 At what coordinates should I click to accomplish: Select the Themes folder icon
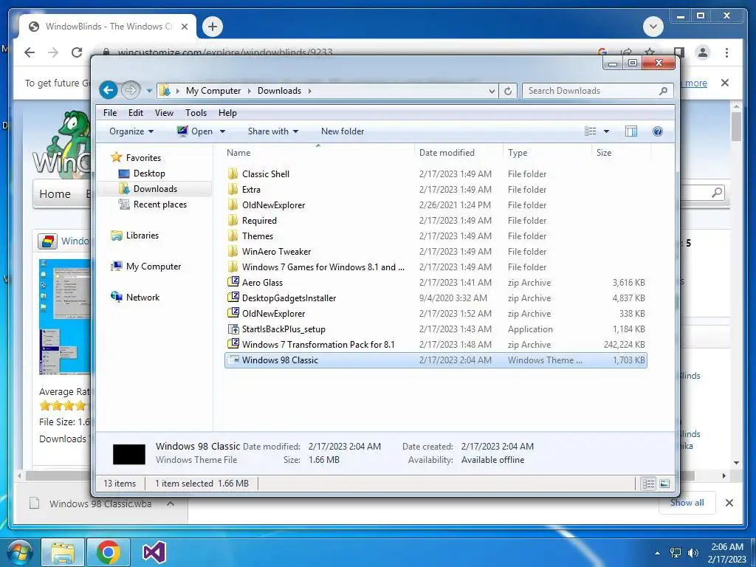pyautogui.click(x=233, y=236)
